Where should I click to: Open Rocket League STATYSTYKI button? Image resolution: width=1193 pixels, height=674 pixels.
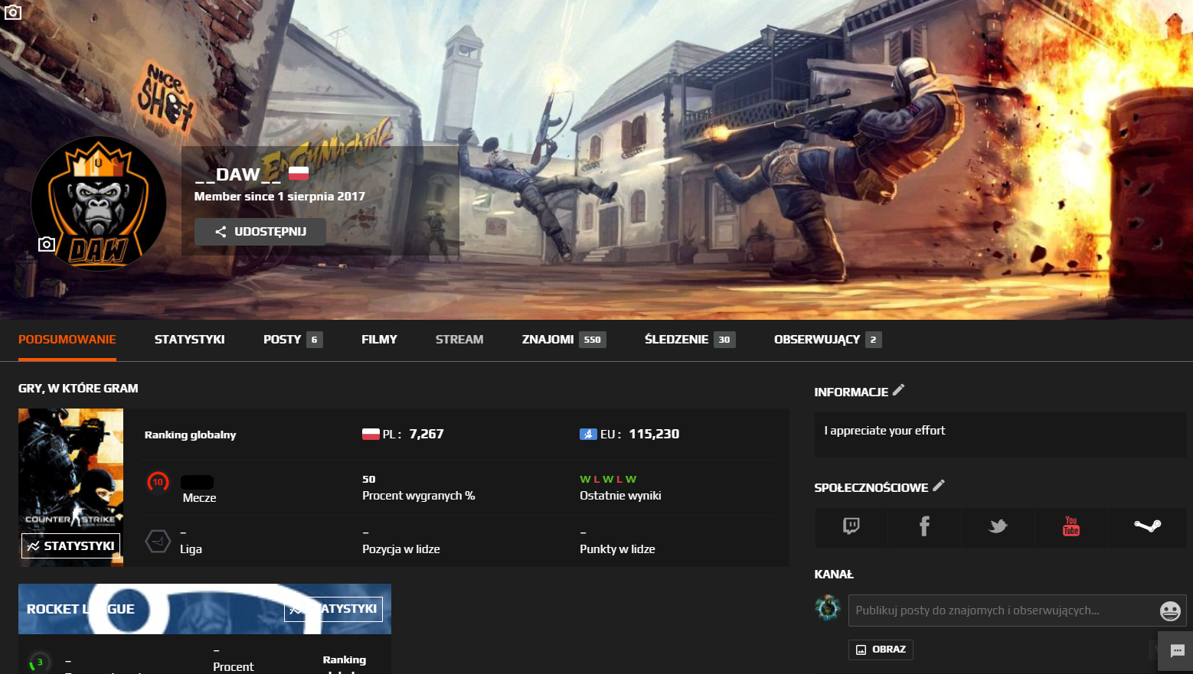333,609
